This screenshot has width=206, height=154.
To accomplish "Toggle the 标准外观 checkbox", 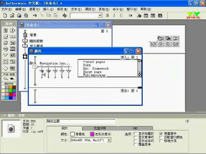I will tap(161, 141).
